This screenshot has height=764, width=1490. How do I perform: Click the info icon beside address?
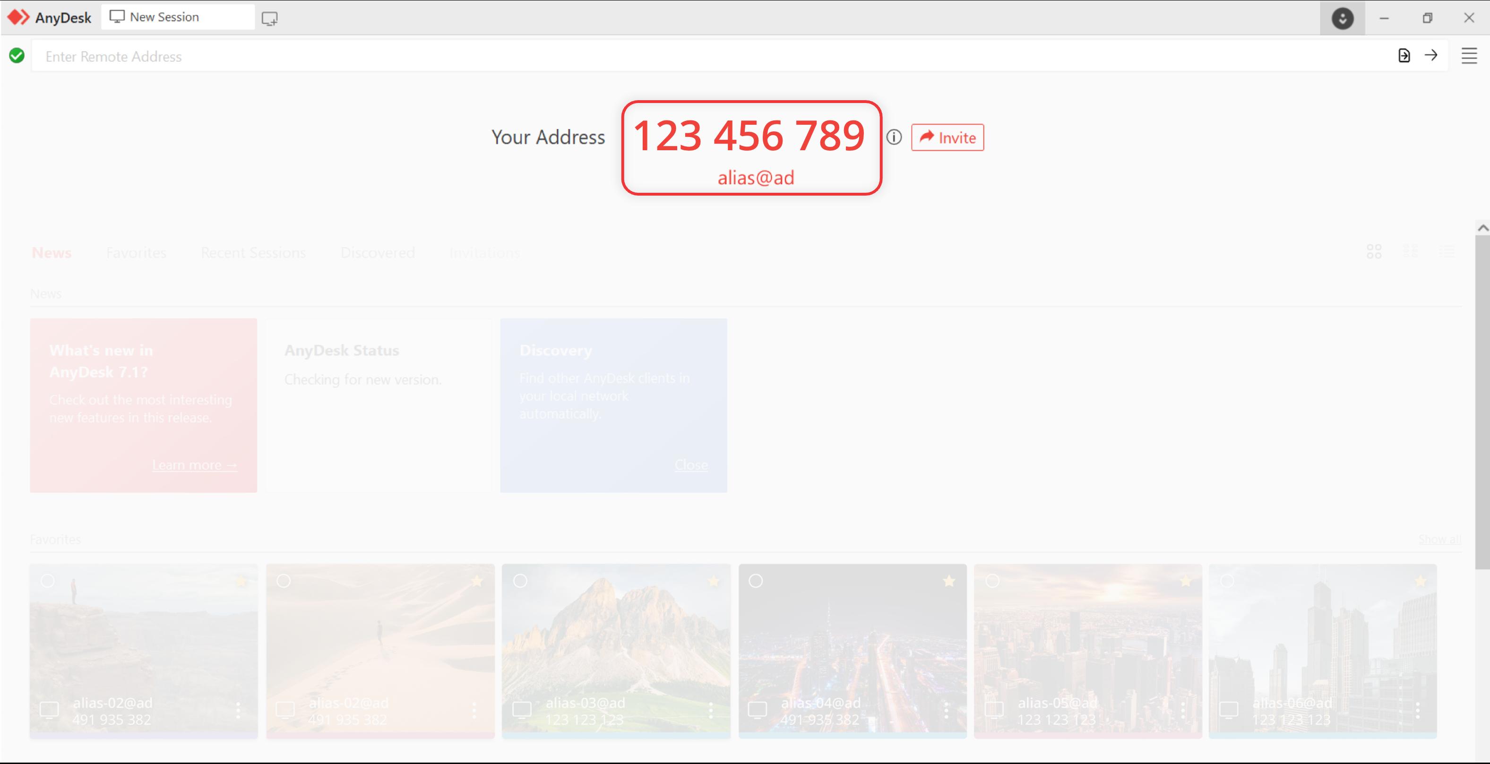point(894,137)
